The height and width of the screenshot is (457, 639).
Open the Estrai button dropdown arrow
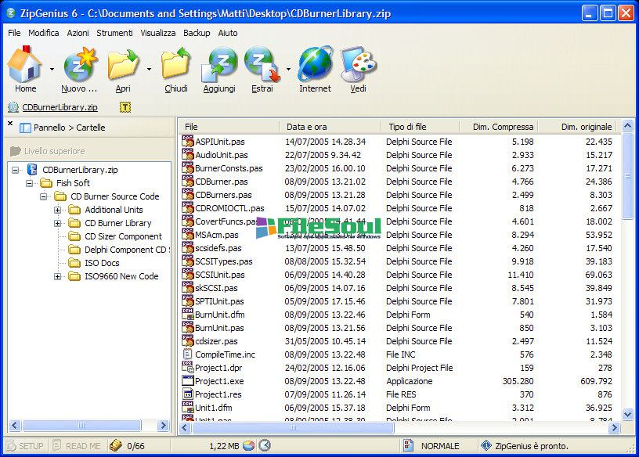(288, 69)
